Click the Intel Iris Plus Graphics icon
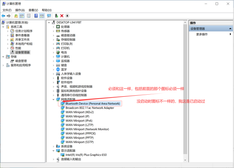The height and width of the screenshot is (168, 234). 63,155
